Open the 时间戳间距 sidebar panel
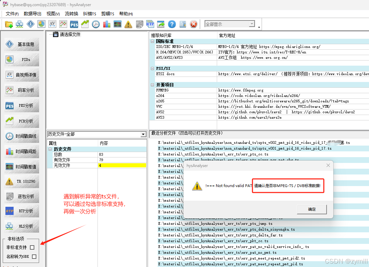369x267 pixels. pyautogui.click(x=22, y=152)
